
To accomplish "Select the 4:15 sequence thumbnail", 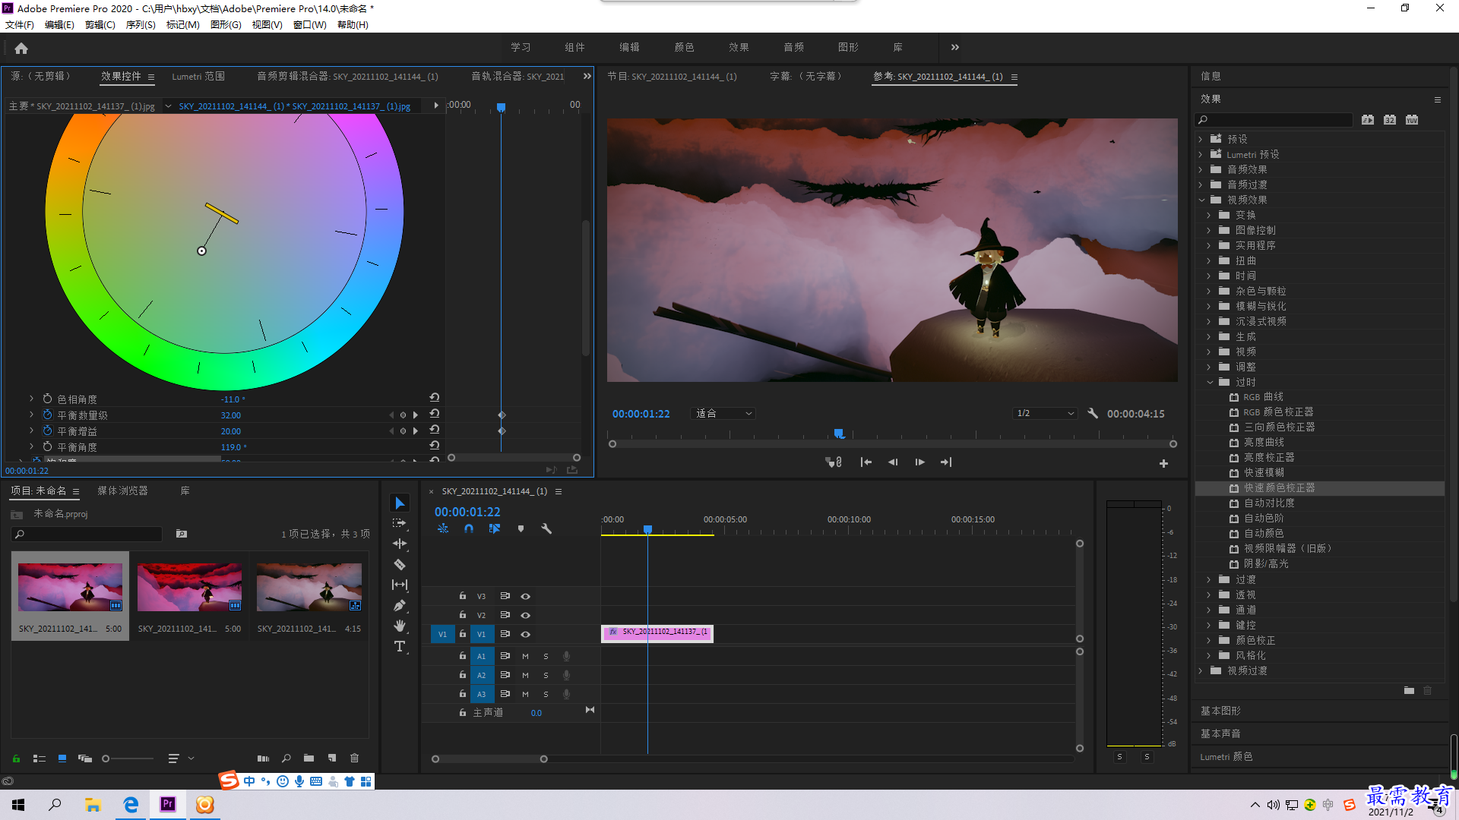I will coord(309,588).
